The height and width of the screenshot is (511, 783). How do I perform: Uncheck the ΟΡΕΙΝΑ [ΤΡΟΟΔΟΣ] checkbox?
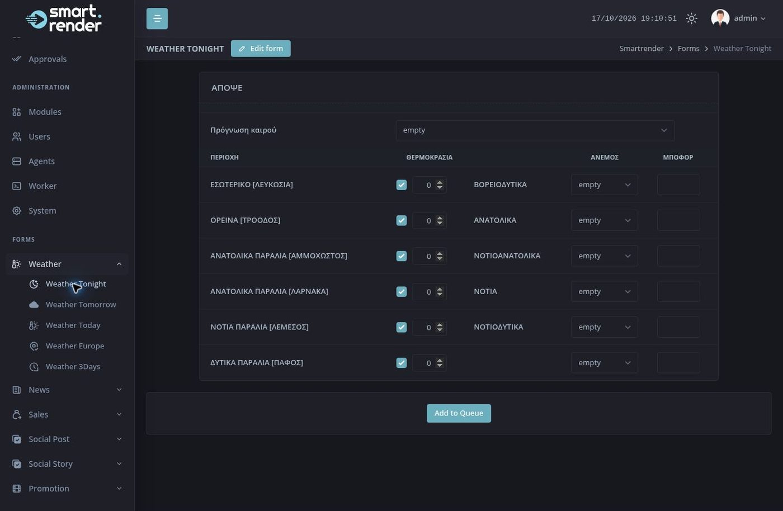(402, 220)
